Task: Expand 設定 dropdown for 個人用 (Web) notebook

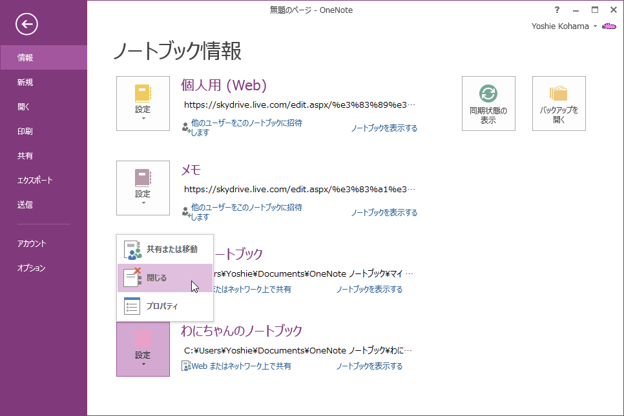Action: pyautogui.click(x=143, y=103)
